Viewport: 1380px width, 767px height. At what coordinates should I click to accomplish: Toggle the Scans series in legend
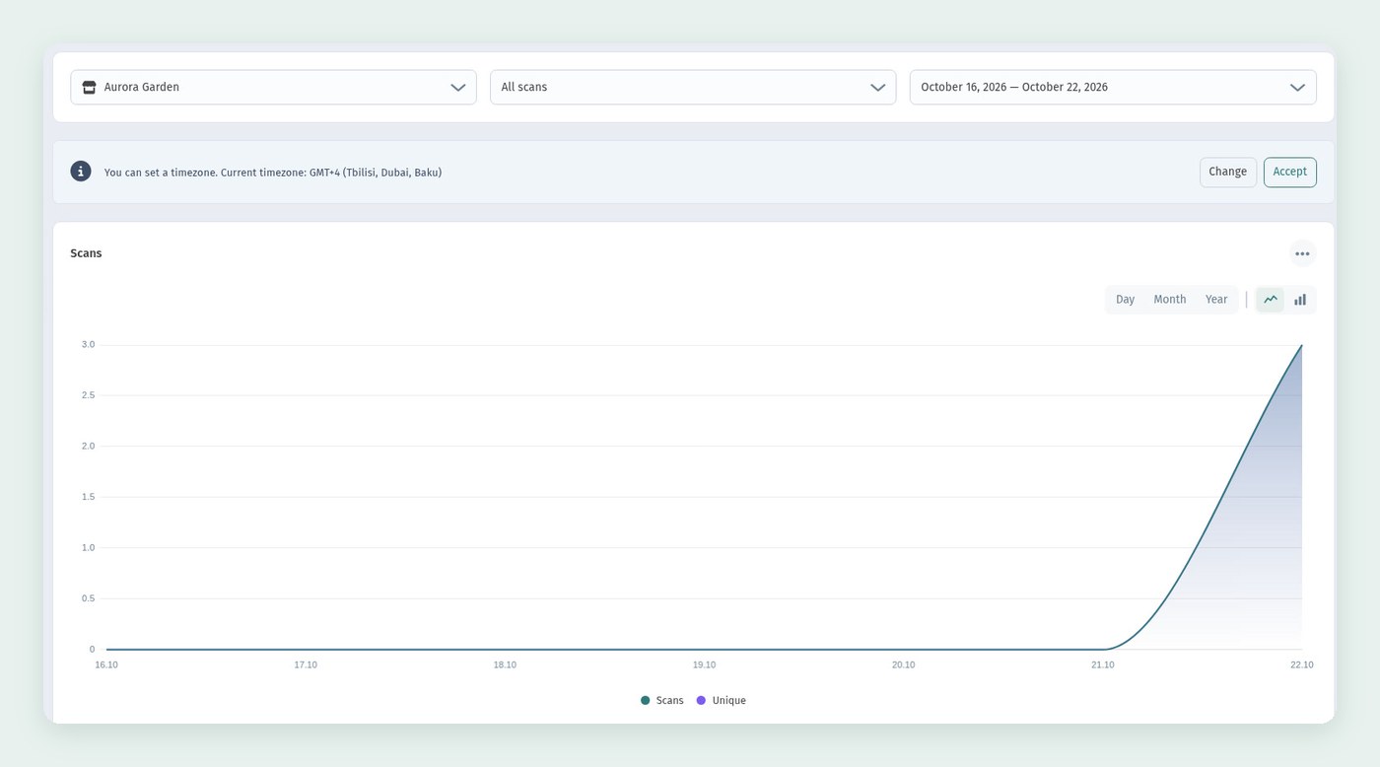pyautogui.click(x=661, y=700)
